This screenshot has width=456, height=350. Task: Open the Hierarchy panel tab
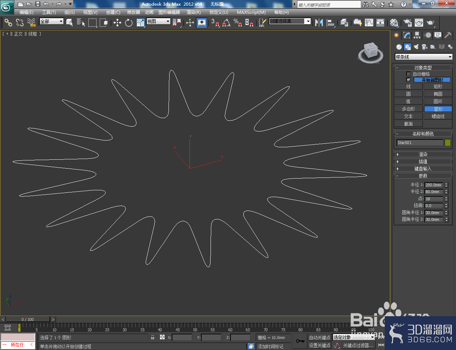click(x=417, y=35)
